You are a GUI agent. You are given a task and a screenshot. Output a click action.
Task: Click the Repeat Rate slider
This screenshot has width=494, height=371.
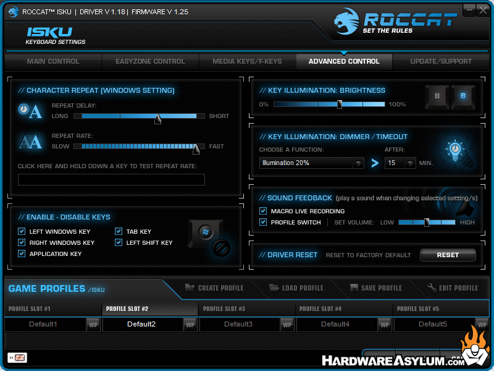point(139,147)
